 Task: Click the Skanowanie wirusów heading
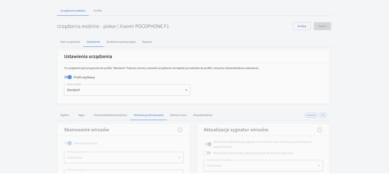point(86,130)
